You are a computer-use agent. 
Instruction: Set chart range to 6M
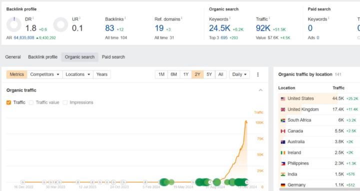(173, 74)
